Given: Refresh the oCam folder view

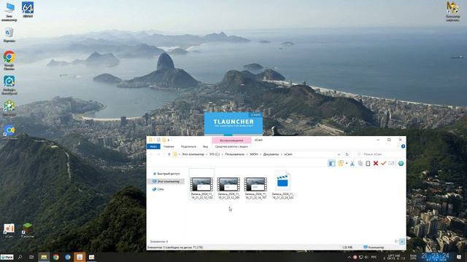Looking at the screenshot, I should click(347, 154).
